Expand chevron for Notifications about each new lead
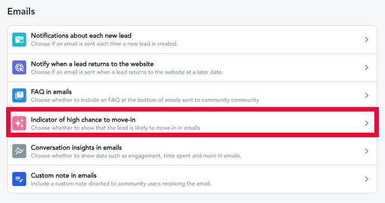This screenshot has height=203, width=385. [367, 40]
